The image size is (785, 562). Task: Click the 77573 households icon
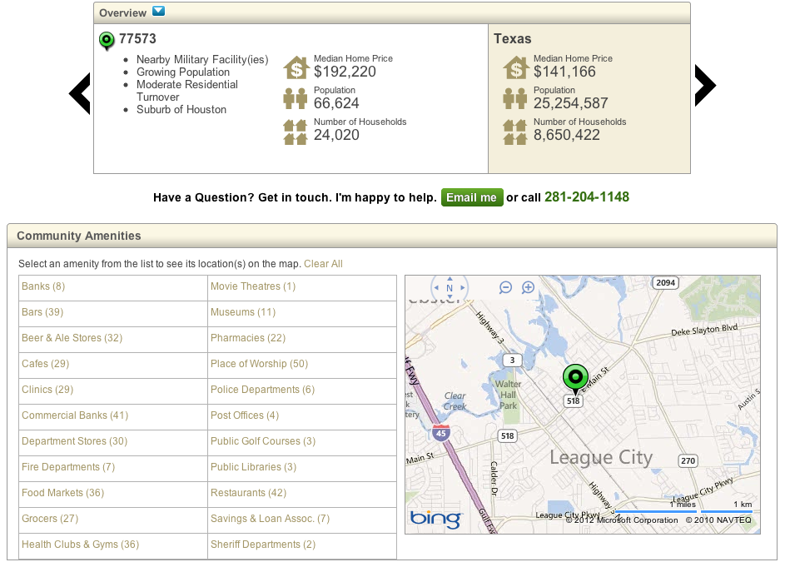[x=296, y=132]
